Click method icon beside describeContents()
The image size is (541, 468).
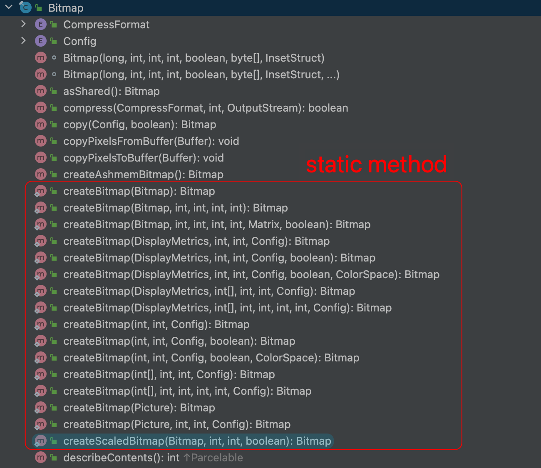point(40,458)
